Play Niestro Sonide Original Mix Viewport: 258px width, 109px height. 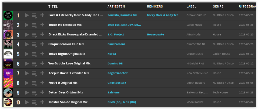tap(27, 102)
